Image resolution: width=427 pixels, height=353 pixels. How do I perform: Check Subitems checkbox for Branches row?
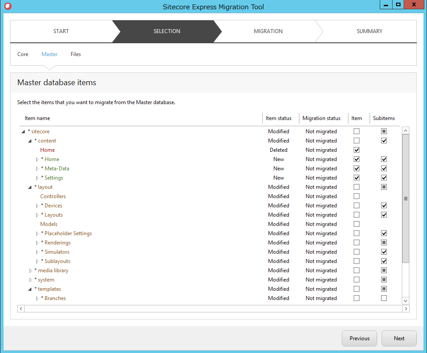coord(384,298)
